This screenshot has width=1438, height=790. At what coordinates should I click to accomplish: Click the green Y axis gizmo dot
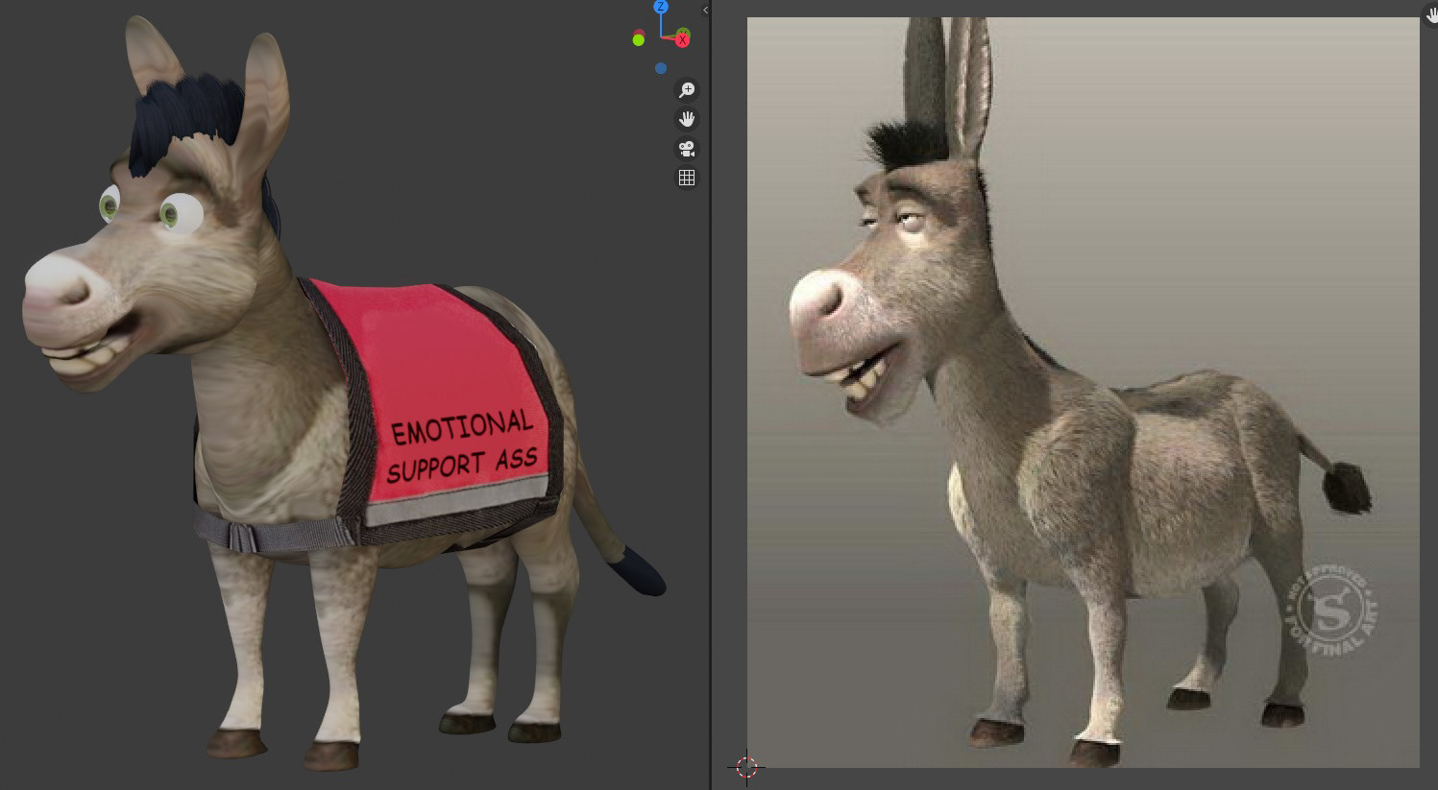639,39
